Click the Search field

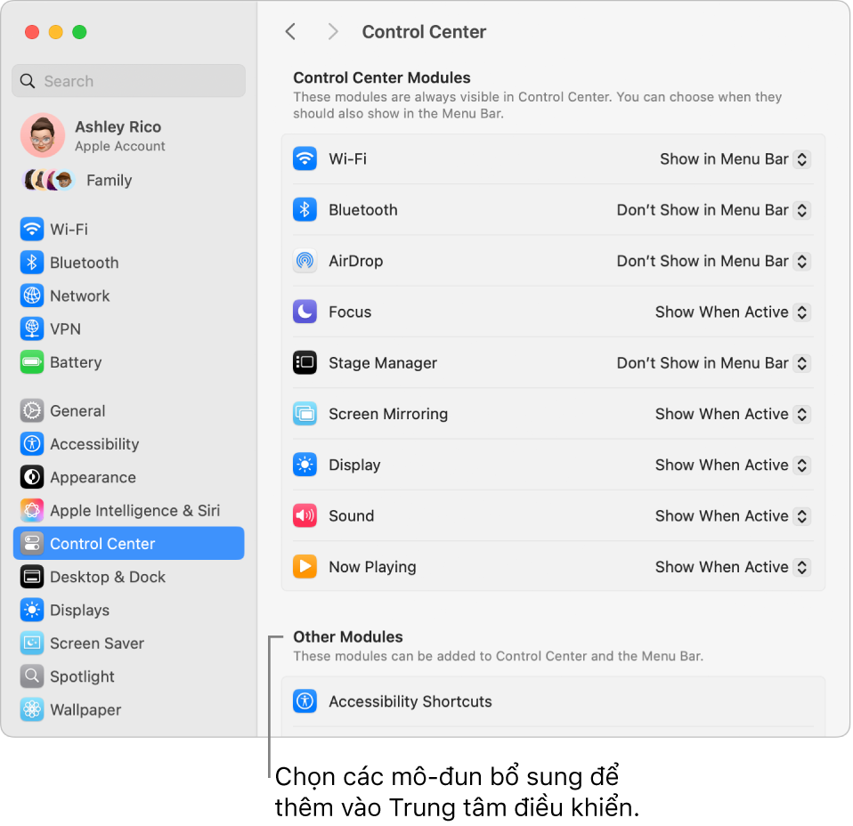[x=128, y=81]
